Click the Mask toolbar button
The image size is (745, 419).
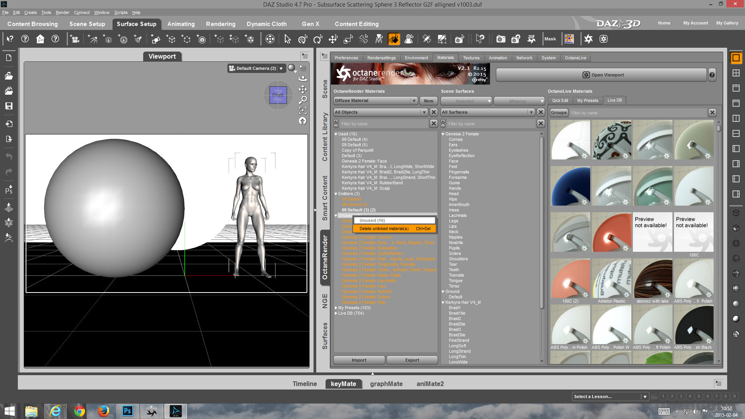click(x=550, y=39)
